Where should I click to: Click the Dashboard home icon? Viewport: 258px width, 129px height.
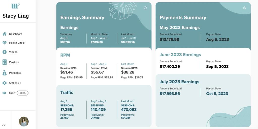(x=5, y=34)
